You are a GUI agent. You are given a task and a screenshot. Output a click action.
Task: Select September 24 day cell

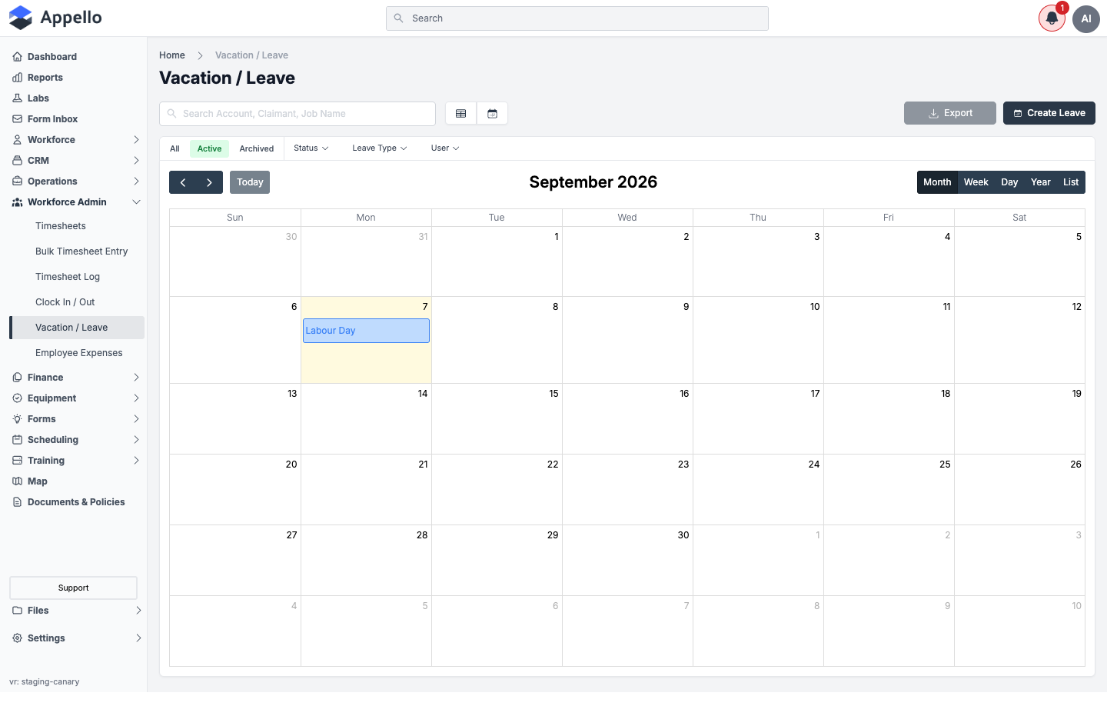tap(758, 489)
